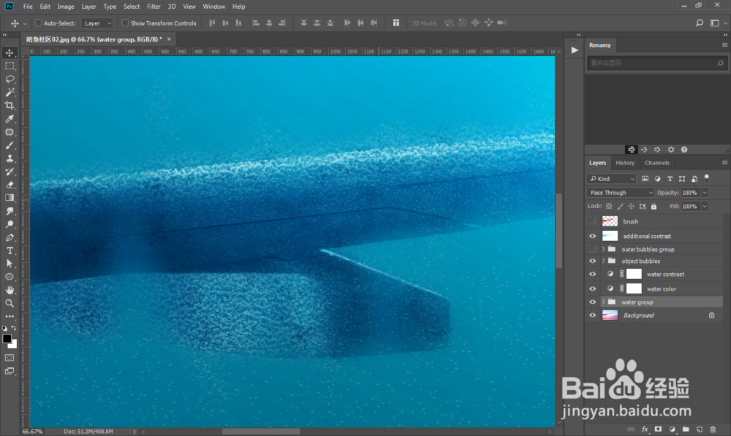Switch to the Channels tab

[x=657, y=163]
